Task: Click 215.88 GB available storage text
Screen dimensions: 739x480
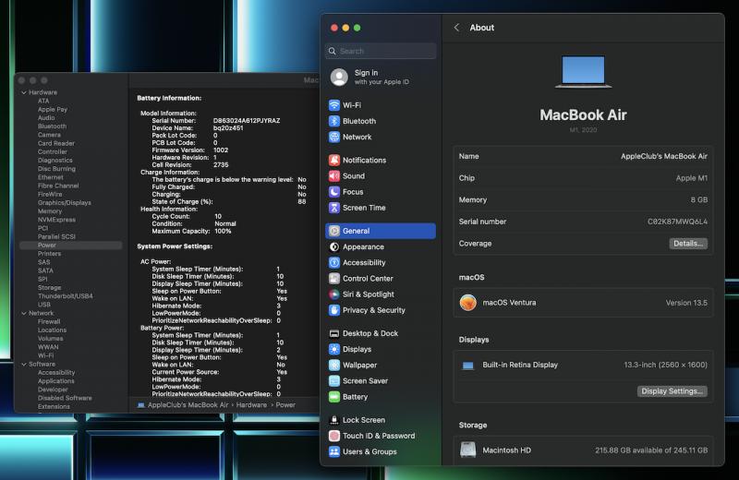Action: tap(651, 450)
